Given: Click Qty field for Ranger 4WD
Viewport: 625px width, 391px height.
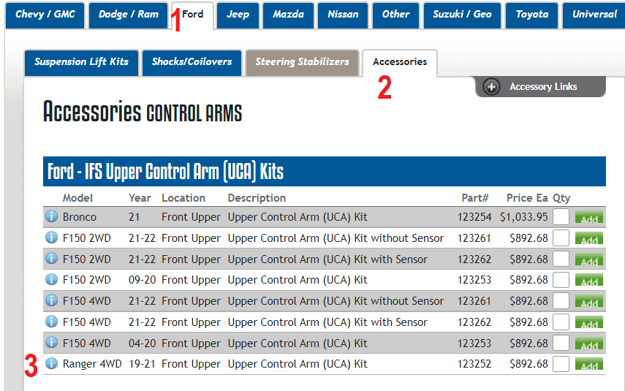Looking at the screenshot, I should click(x=561, y=364).
